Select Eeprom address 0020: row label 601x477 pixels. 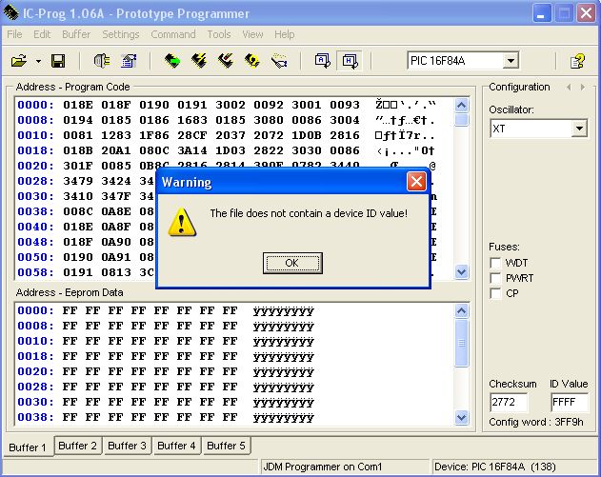coord(35,371)
